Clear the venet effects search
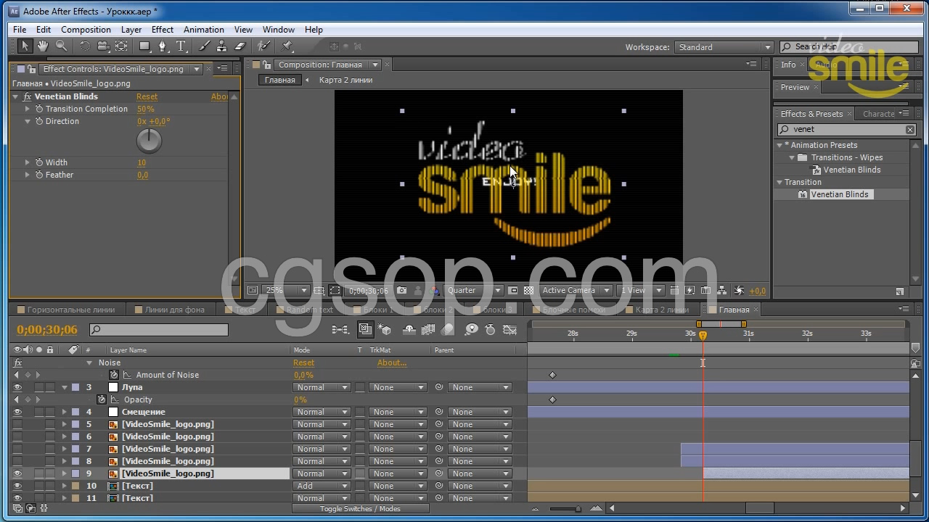 pos(910,129)
